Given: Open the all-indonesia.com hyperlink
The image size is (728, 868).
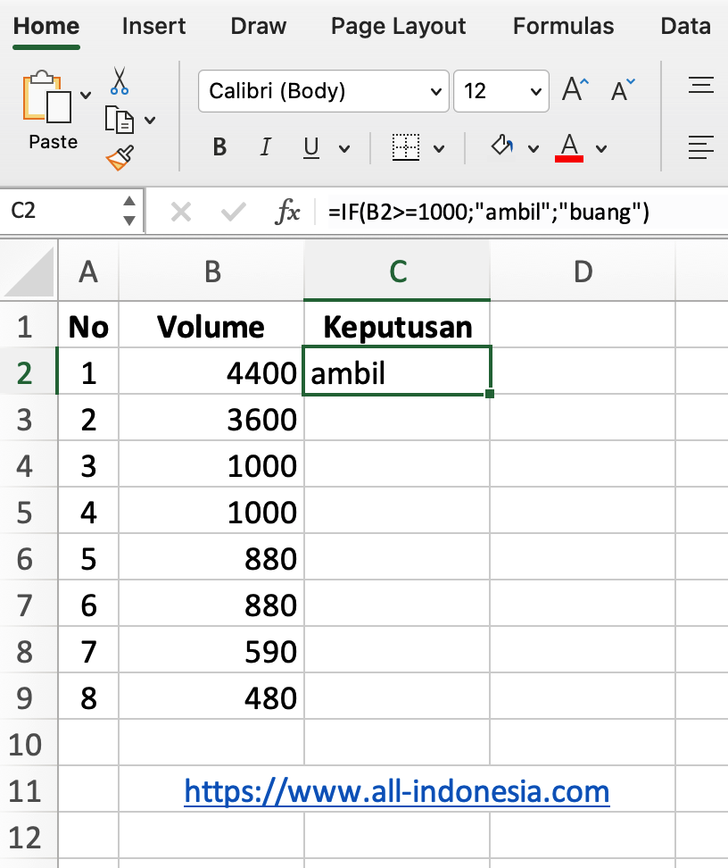Looking at the screenshot, I should coord(396,790).
